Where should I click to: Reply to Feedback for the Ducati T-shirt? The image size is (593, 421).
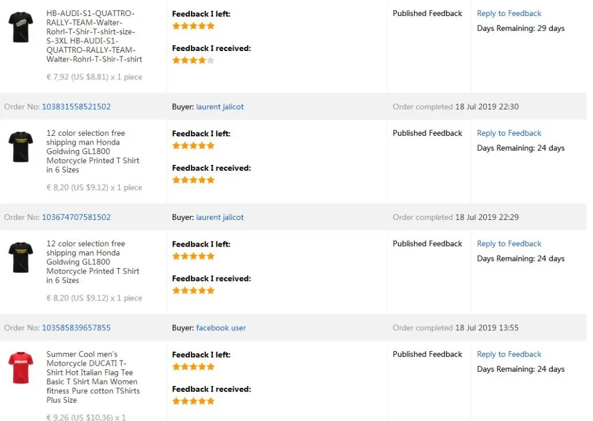509,354
